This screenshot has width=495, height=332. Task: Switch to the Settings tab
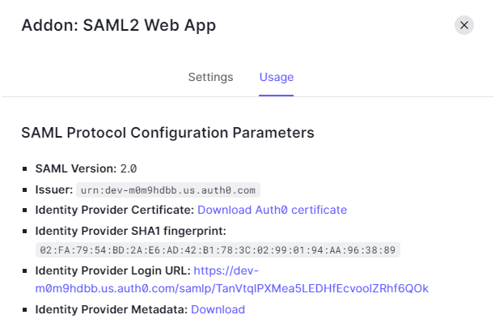[210, 77]
